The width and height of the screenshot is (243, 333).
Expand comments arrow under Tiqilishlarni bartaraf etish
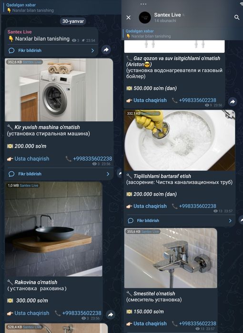[230, 221]
